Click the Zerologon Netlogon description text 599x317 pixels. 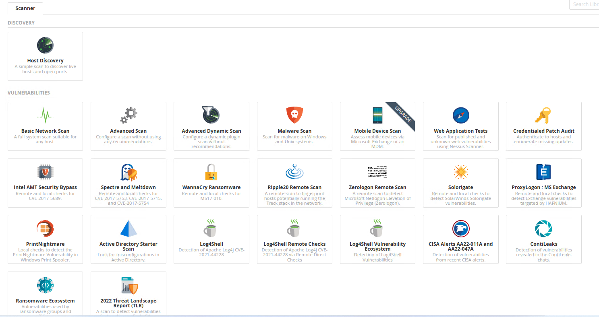point(377,198)
